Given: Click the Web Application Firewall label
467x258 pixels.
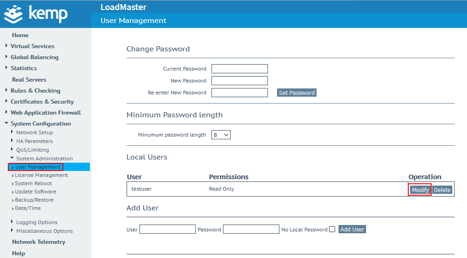Looking at the screenshot, I should (x=45, y=112).
